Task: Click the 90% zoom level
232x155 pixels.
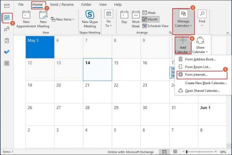Action: click(x=223, y=152)
